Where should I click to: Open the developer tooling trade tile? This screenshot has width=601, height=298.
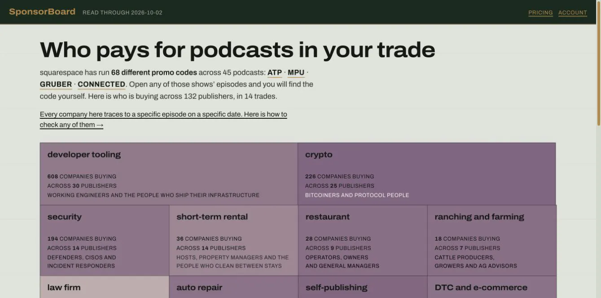click(169, 174)
